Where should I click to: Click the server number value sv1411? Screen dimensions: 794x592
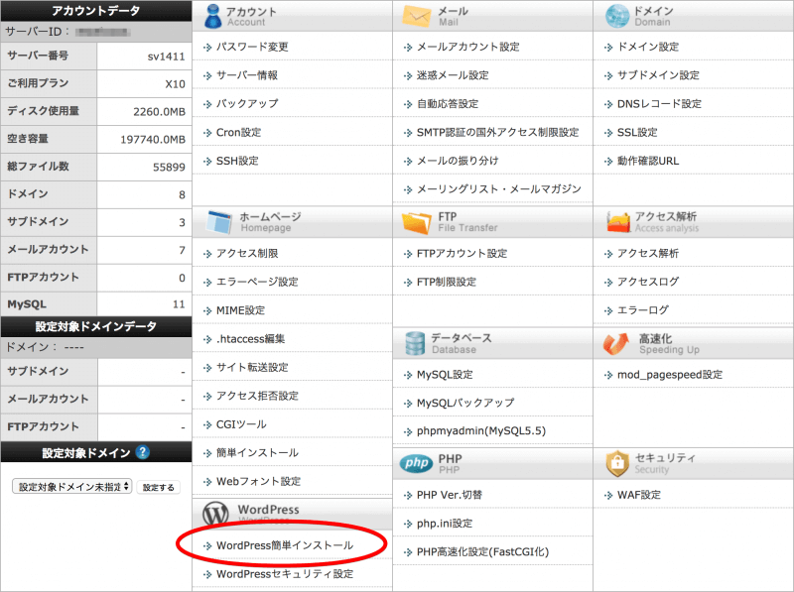coord(166,57)
